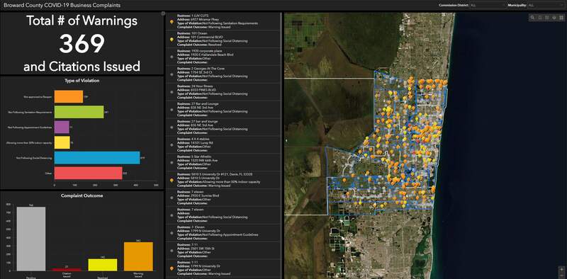Click the gray Pending outcome bar
The width and height of the screenshot is (567, 279).
pyautogui.click(x=31, y=239)
